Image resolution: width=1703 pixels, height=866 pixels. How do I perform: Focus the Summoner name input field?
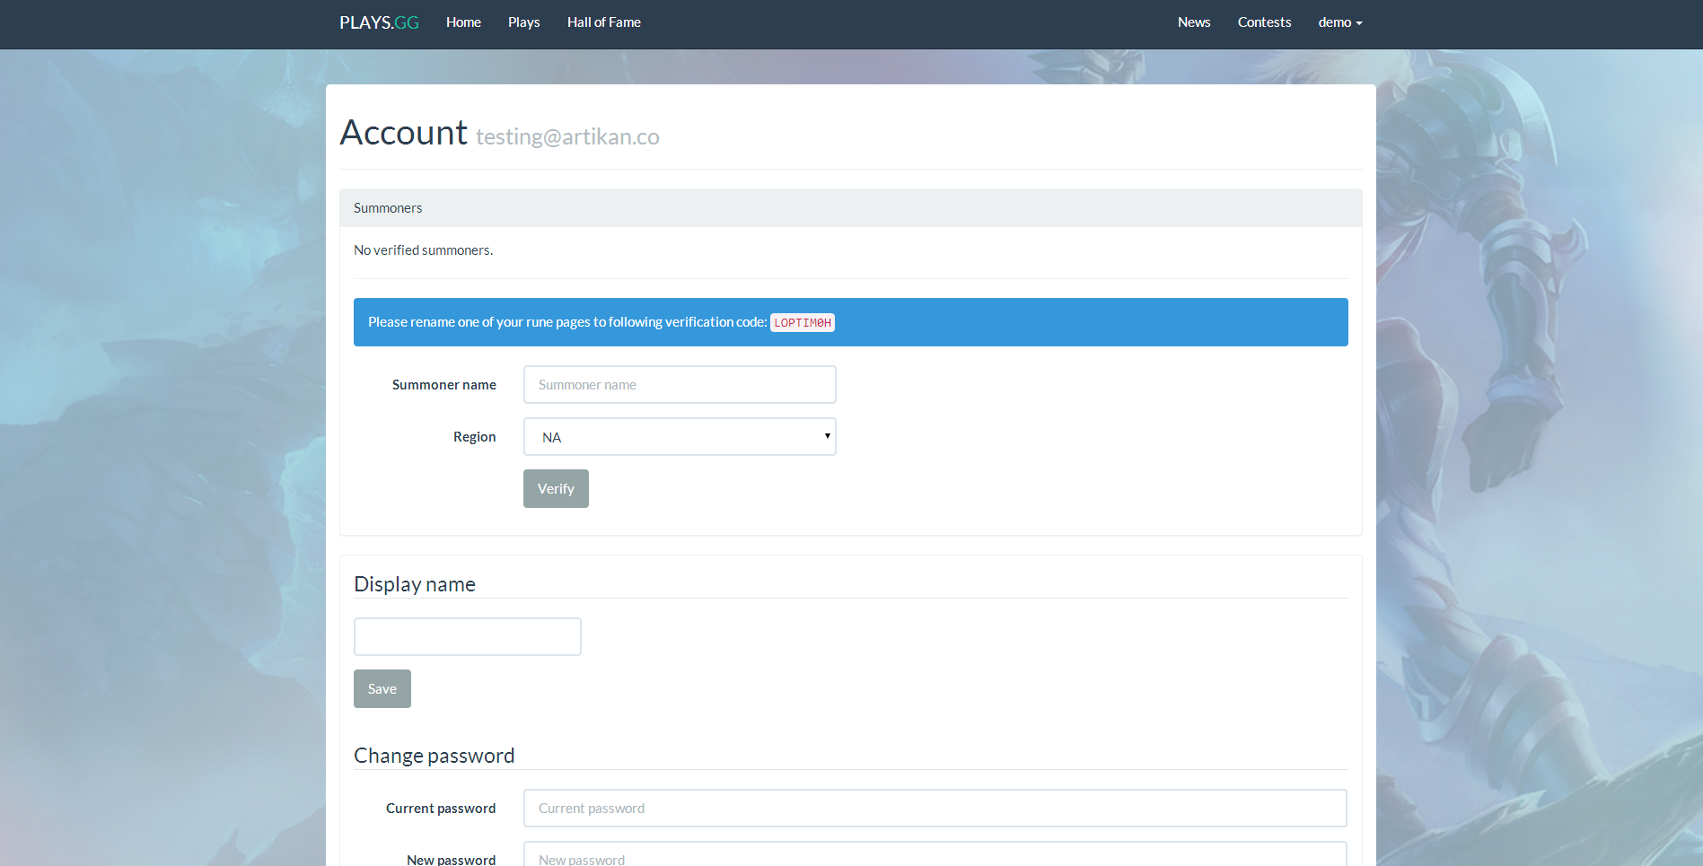point(680,384)
